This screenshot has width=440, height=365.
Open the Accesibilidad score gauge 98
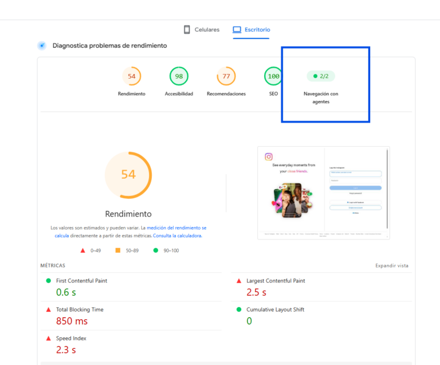point(179,76)
